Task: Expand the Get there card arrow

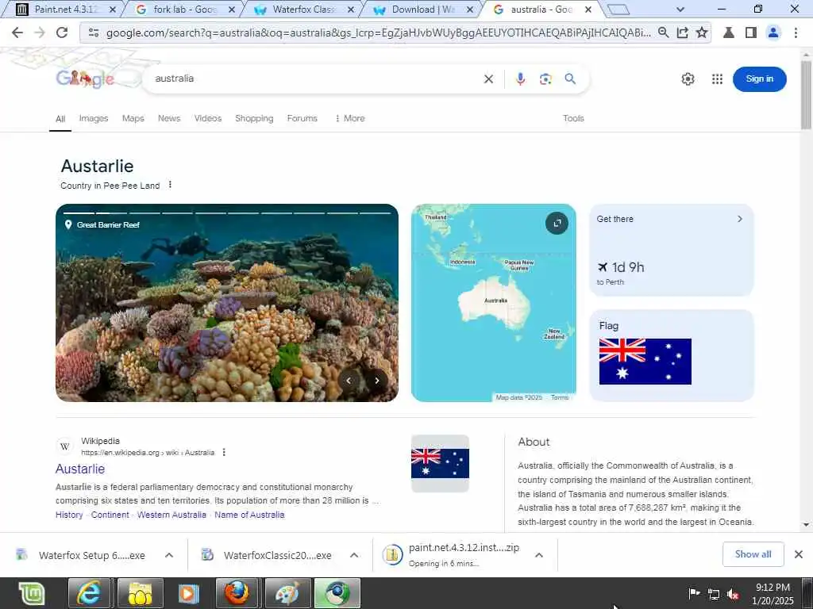Action: (740, 219)
